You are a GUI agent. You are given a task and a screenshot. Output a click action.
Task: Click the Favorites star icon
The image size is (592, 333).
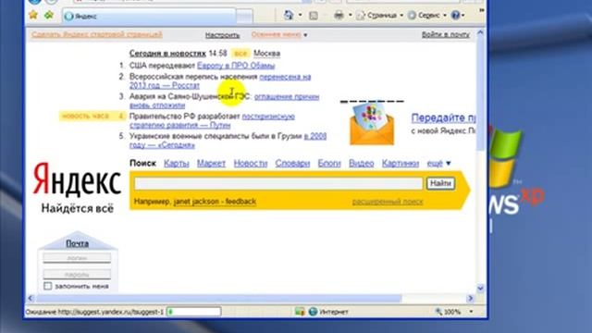pos(33,15)
